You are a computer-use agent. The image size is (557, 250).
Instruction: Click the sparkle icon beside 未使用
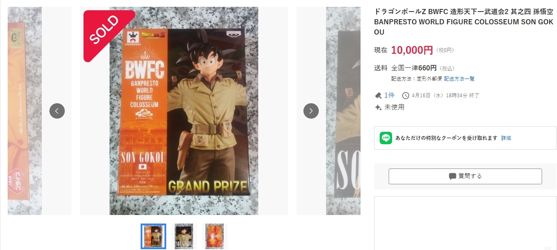pyautogui.click(x=378, y=108)
